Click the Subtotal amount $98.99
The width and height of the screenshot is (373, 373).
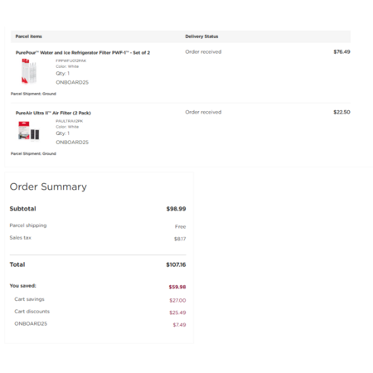[x=176, y=209]
